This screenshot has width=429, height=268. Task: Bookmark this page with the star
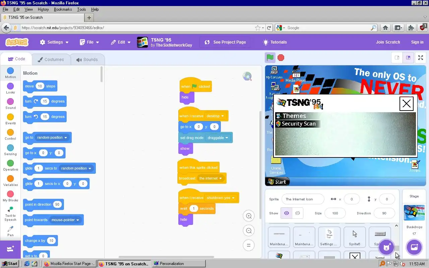pos(257,28)
